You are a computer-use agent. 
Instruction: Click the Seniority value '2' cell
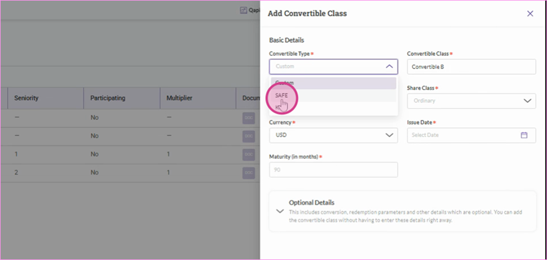(x=16, y=172)
